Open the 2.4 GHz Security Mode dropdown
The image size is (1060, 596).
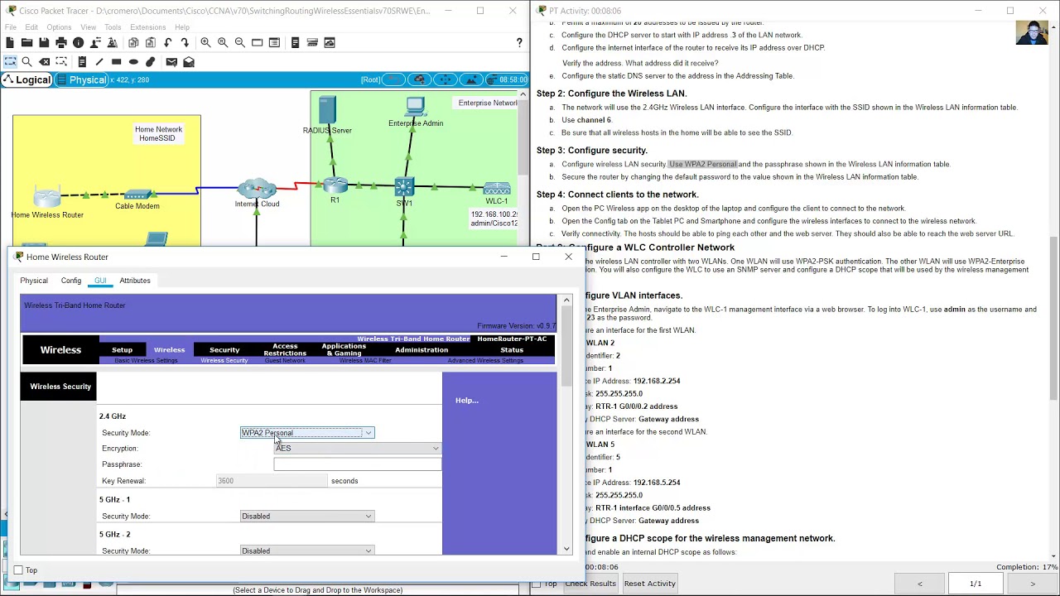(x=307, y=433)
